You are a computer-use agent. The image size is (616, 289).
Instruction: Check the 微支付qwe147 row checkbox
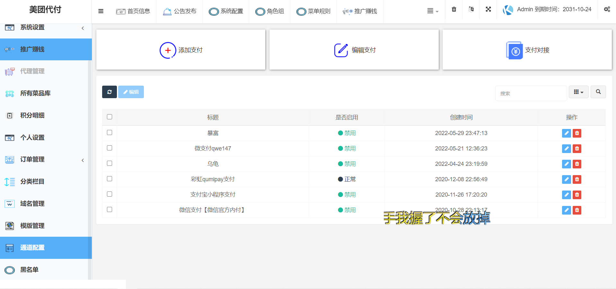pyautogui.click(x=110, y=148)
